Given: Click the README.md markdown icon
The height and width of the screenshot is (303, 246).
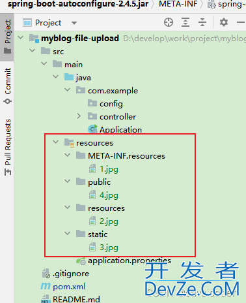Looking at the screenshot, I should pyautogui.click(x=46, y=299).
